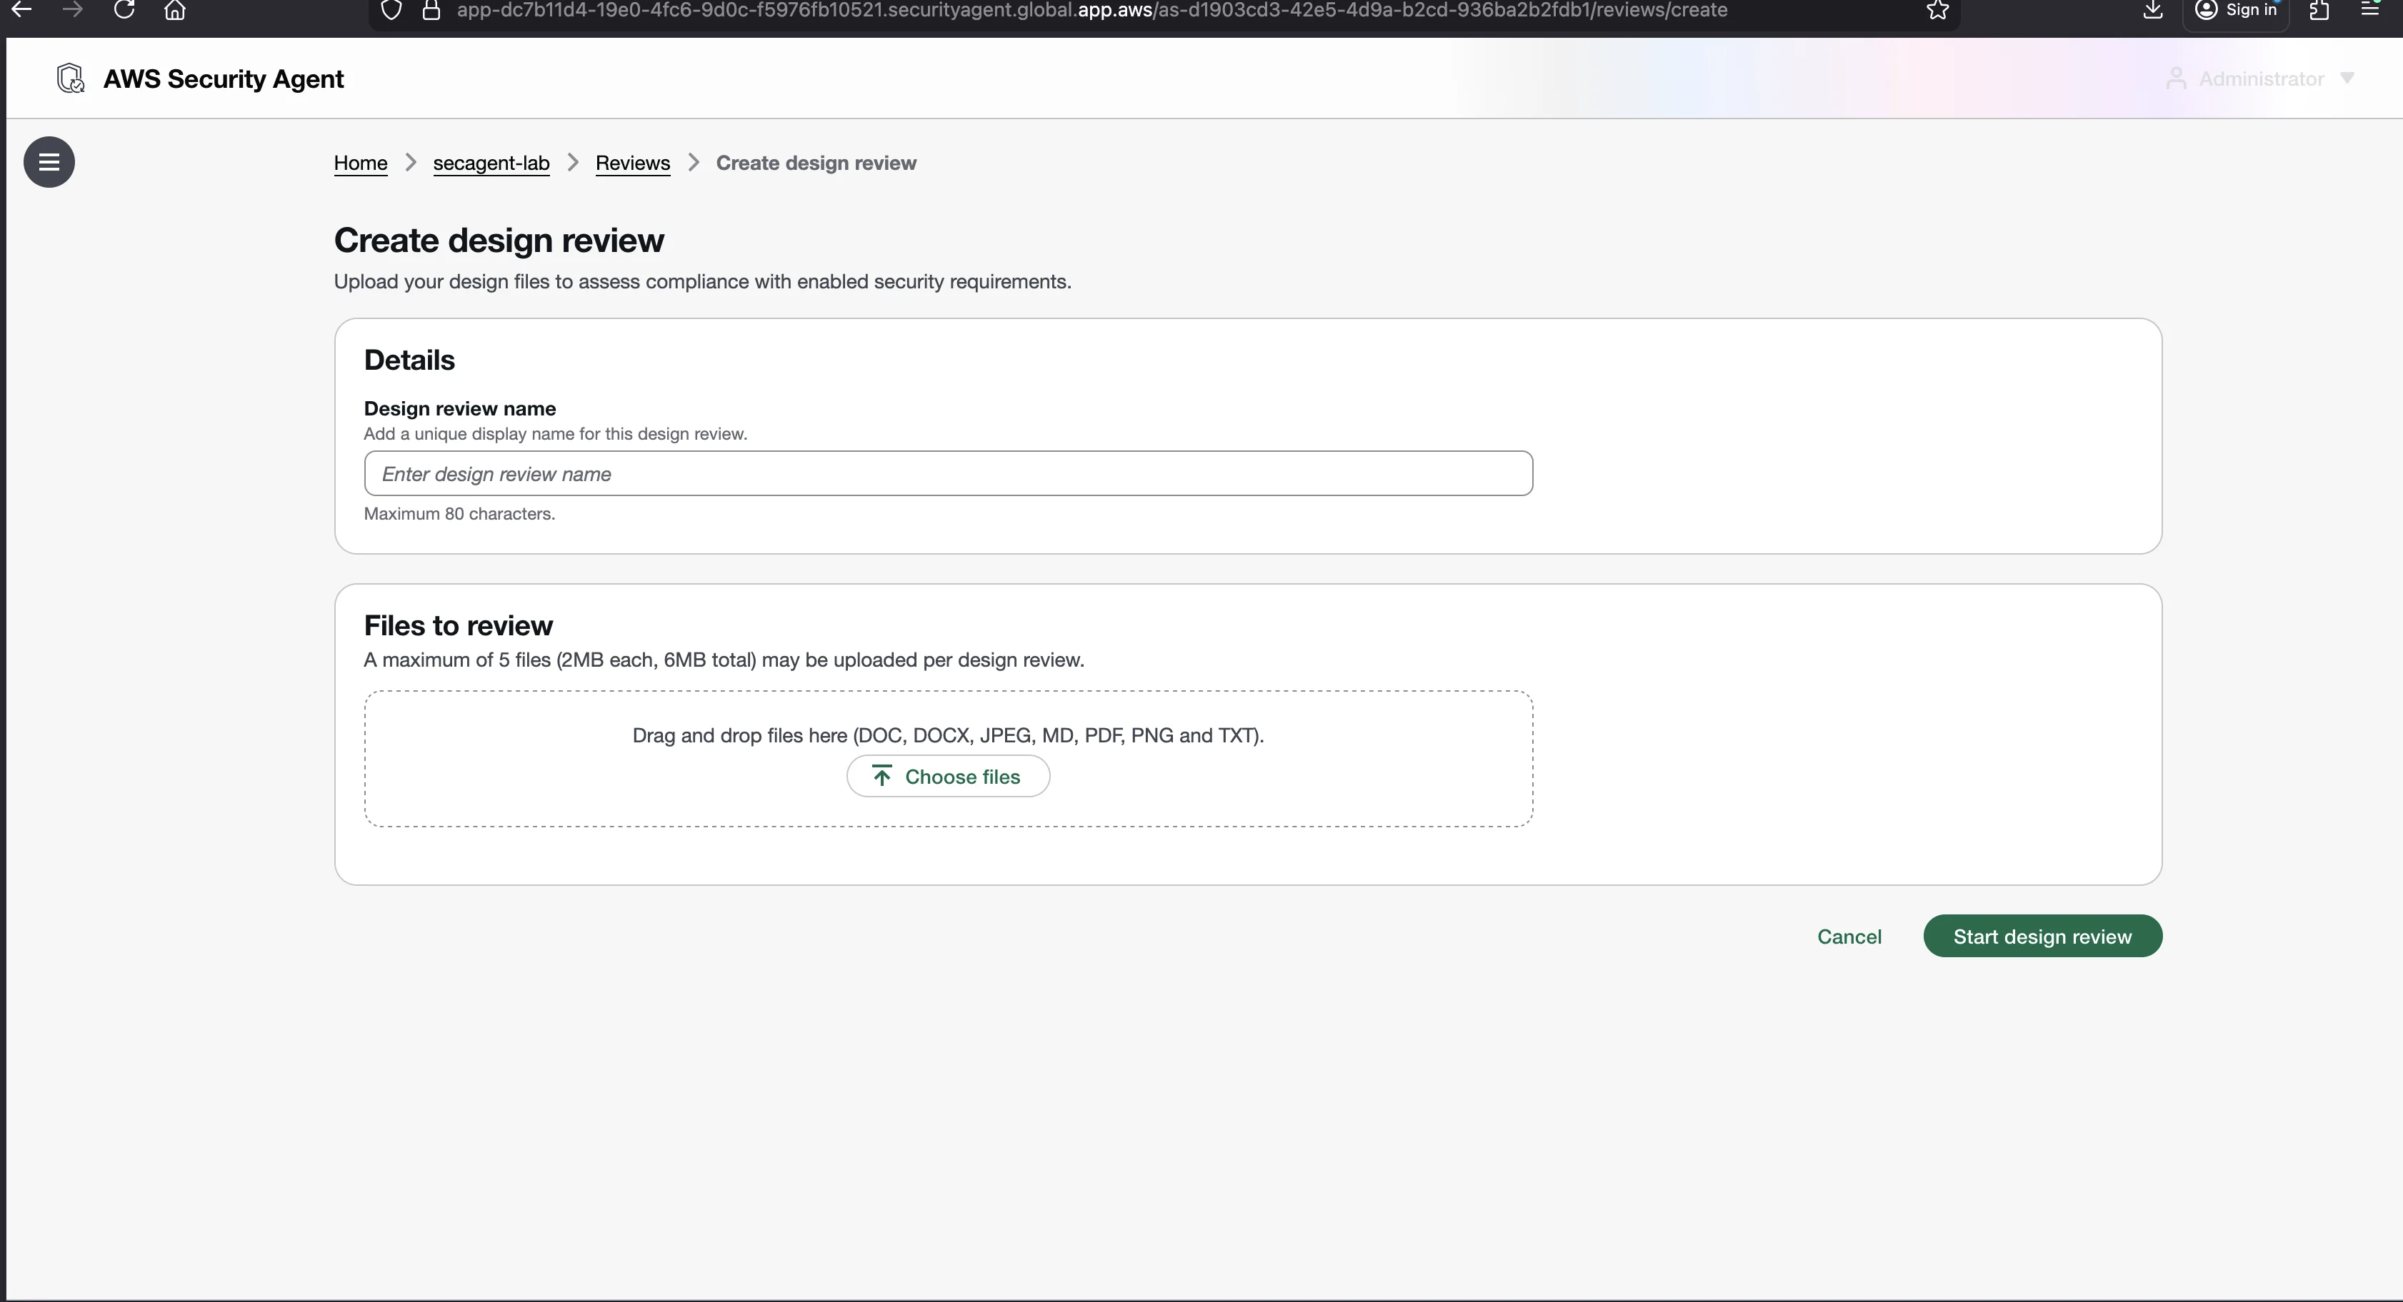The width and height of the screenshot is (2403, 1302).
Task: Click the browser forward arrow
Action: coord(73,10)
